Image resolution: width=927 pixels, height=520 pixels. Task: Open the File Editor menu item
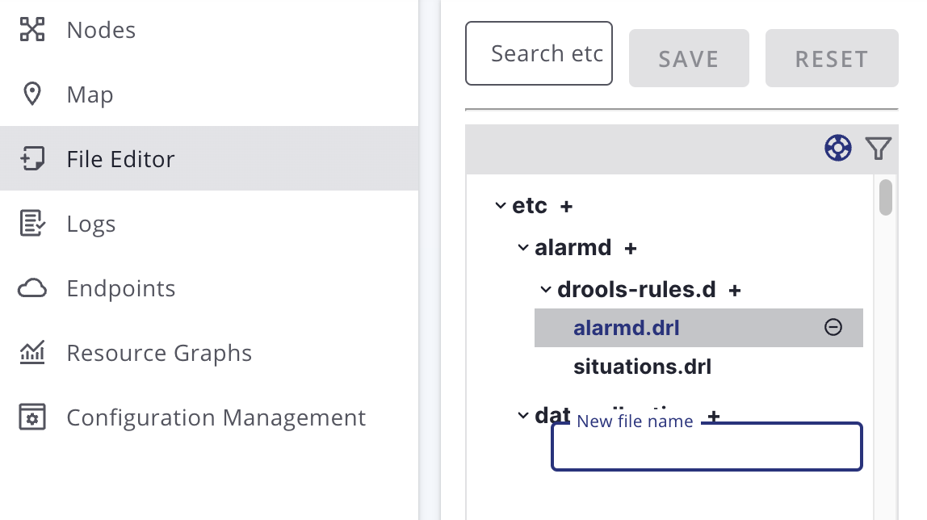(120, 159)
